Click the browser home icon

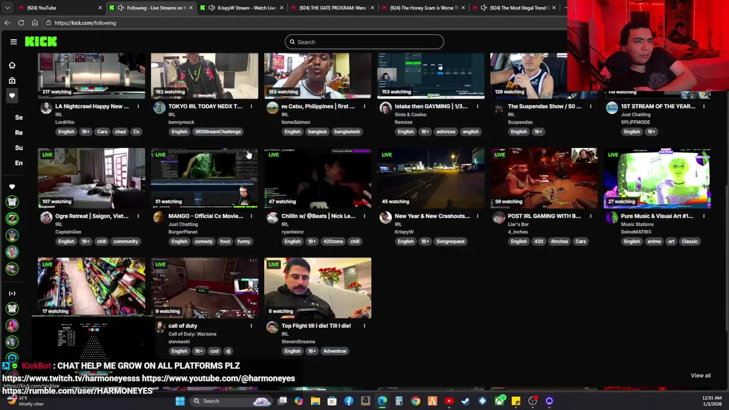[35, 23]
